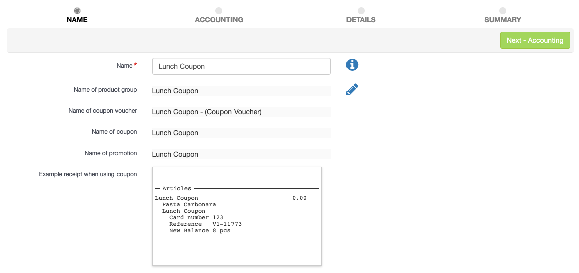Focus the Name input field
Image resolution: width=579 pixels, height=273 pixels.
(x=242, y=66)
